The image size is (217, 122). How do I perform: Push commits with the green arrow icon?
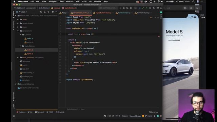click(146, 8)
